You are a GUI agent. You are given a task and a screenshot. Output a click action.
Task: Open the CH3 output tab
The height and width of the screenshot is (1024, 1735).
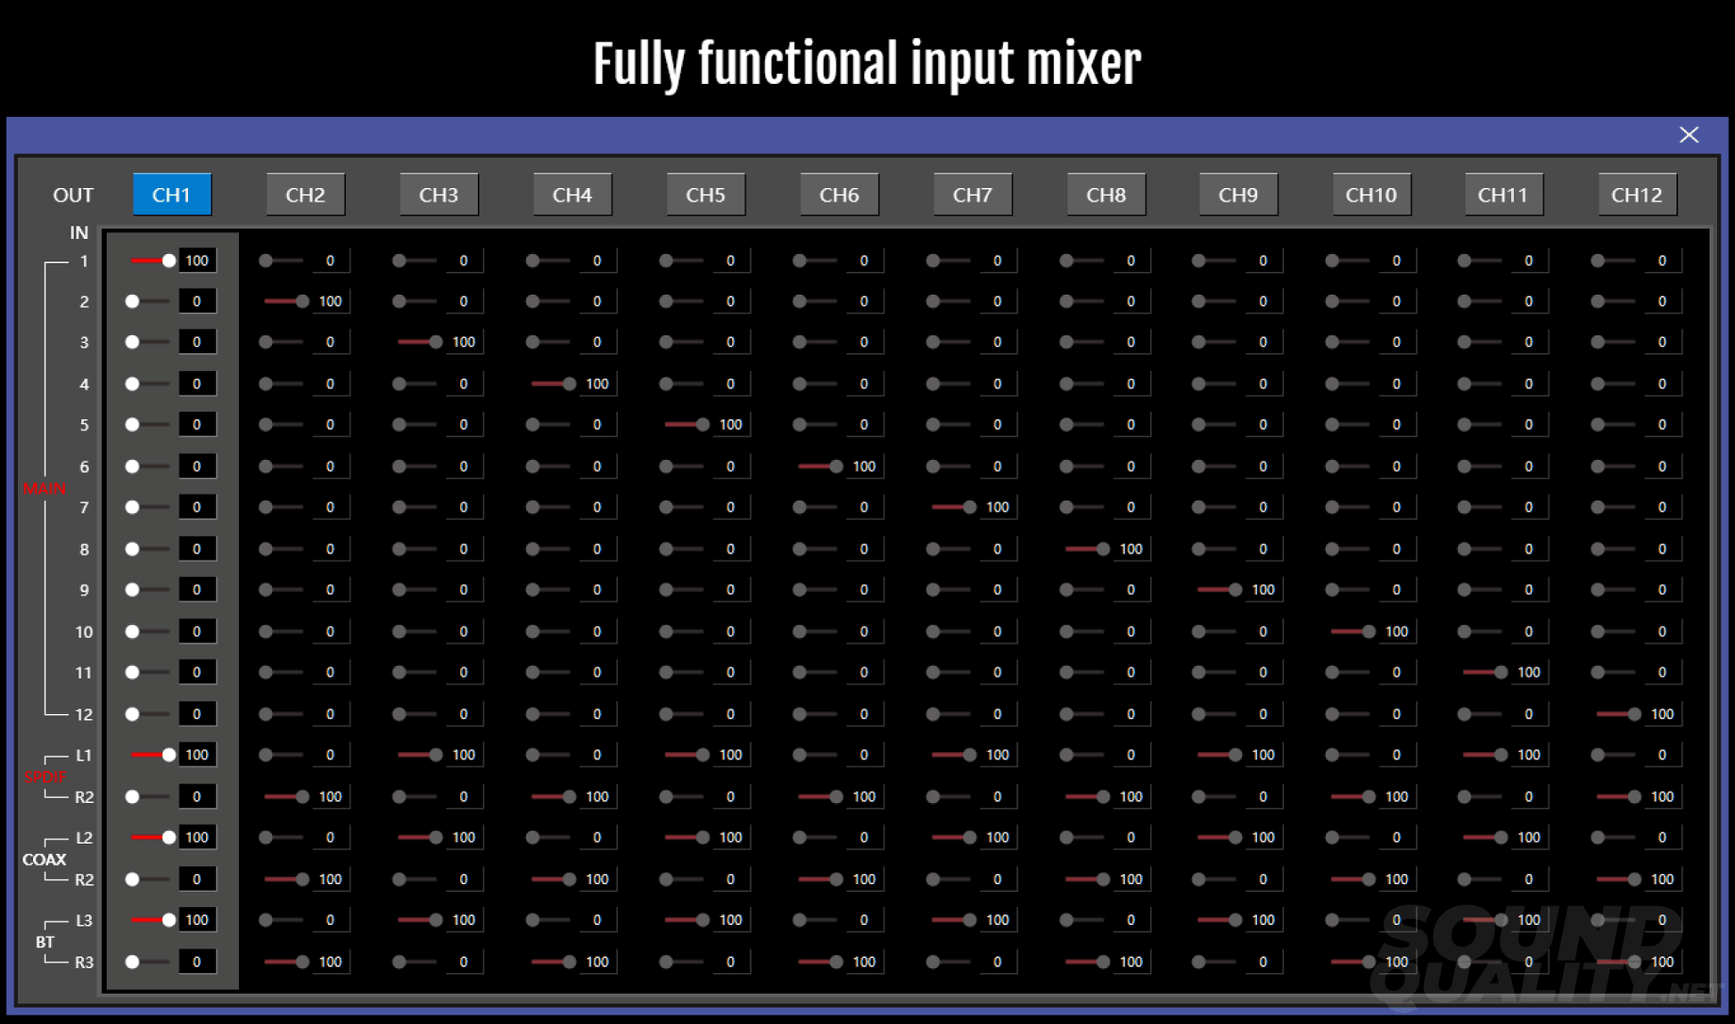tap(439, 194)
